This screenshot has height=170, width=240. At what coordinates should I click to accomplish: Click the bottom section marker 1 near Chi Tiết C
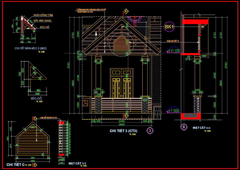(x=35, y=164)
